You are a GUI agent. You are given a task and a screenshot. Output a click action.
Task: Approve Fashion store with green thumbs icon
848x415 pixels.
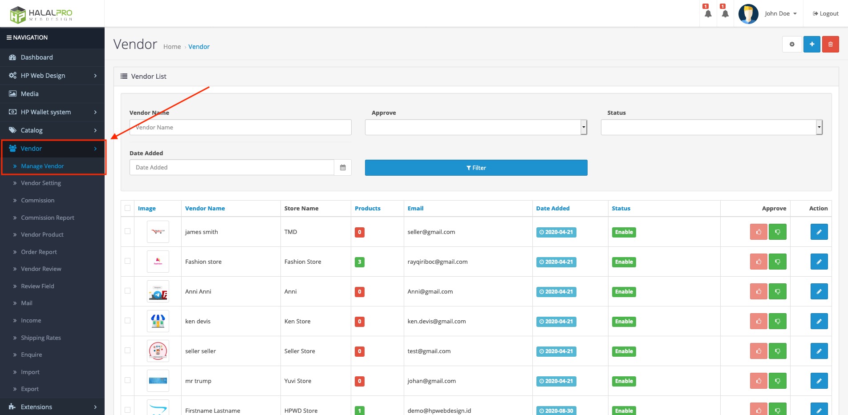tap(777, 262)
